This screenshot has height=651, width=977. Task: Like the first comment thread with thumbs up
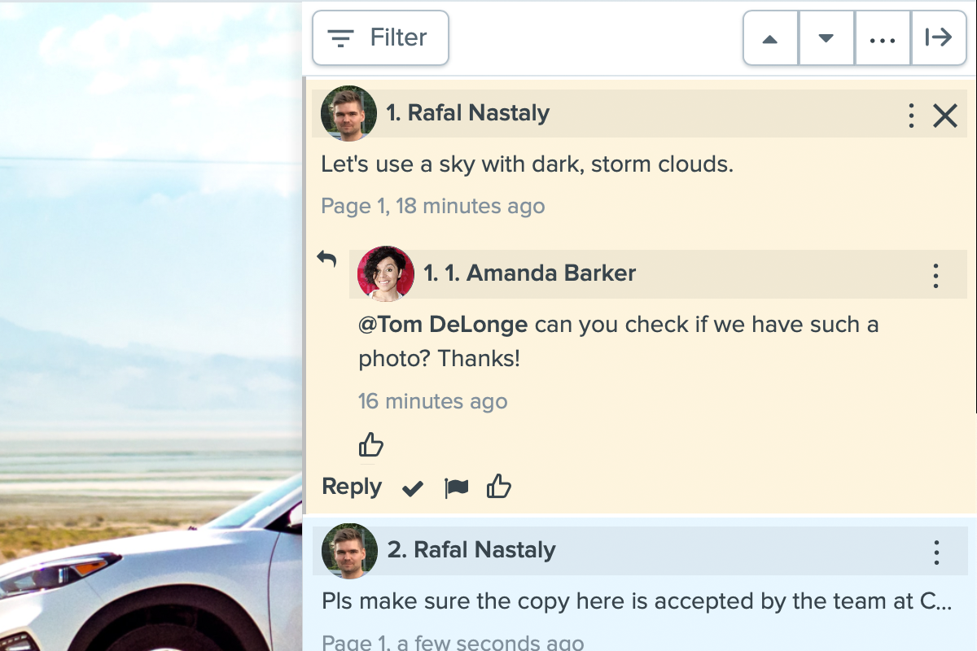point(498,487)
